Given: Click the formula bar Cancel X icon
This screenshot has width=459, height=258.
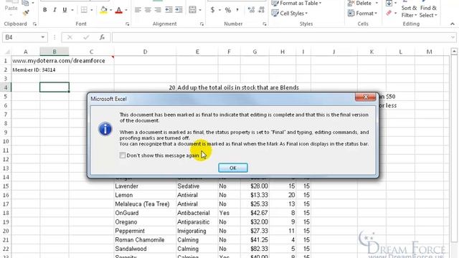Looking at the screenshot, I should coord(70,37).
